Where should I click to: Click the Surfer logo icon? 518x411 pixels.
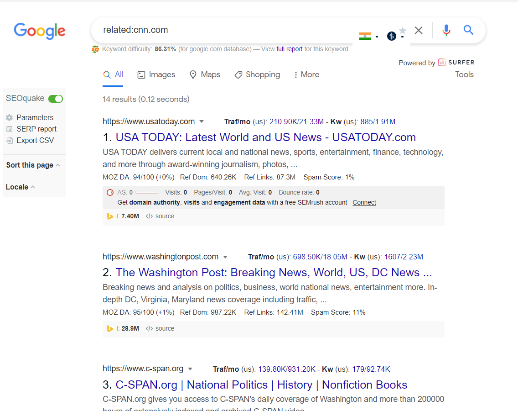442,62
